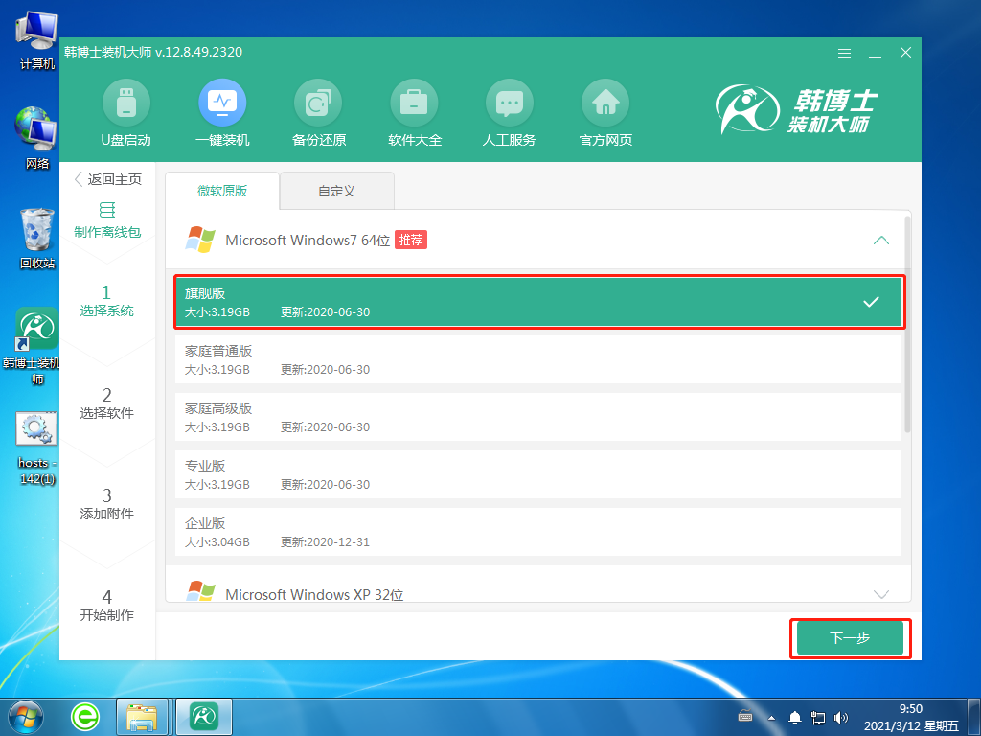Image resolution: width=981 pixels, height=736 pixels.
Task: Click the 人工服务 chat icon
Action: tap(510, 102)
